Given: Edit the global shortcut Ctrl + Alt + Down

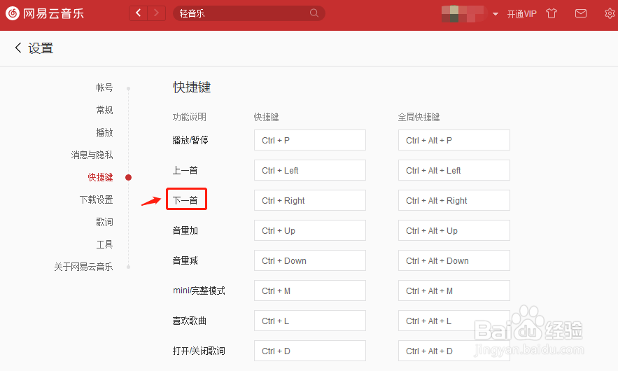Looking at the screenshot, I should [x=454, y=260].
